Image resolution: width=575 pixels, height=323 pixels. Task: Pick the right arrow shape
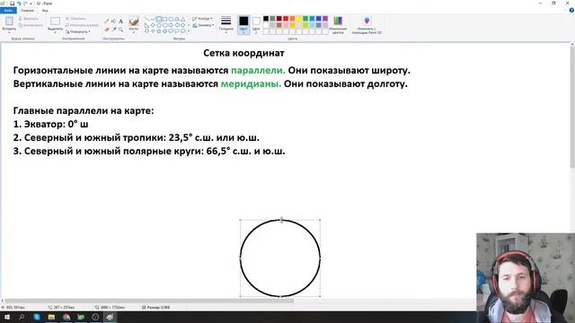(x=171, y=25)
